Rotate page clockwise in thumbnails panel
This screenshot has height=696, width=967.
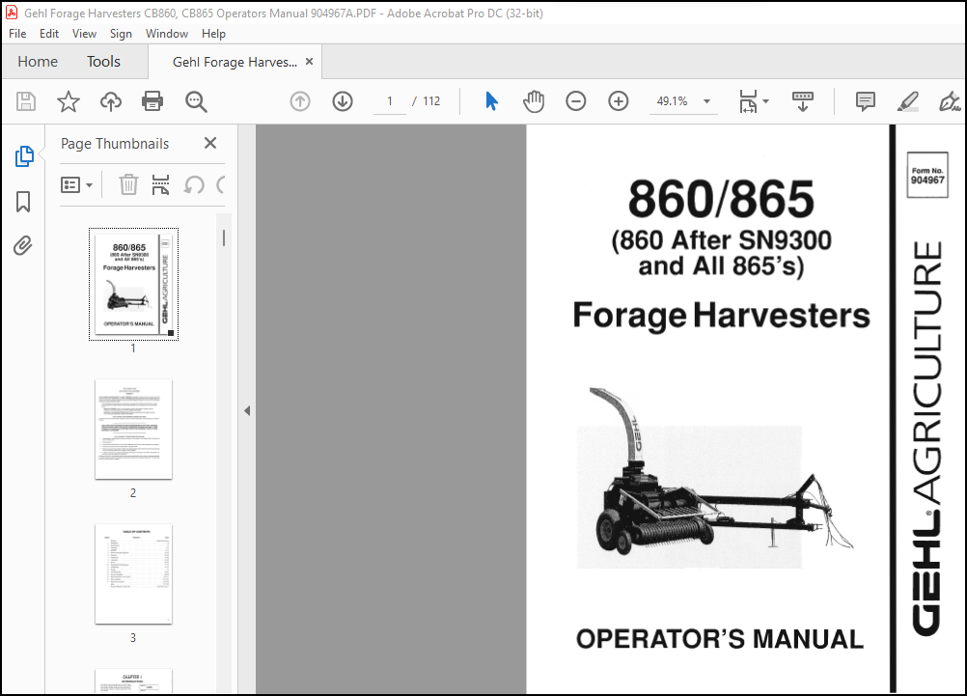click(x=221, y=184)
